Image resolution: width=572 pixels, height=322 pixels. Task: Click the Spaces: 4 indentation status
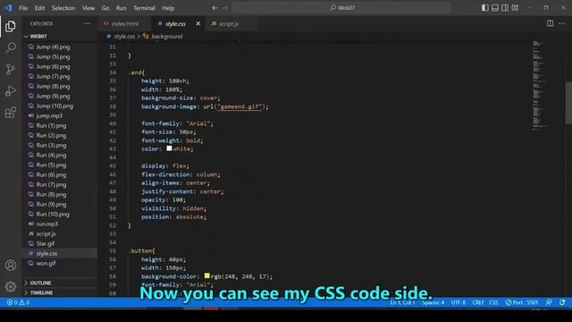433,302
